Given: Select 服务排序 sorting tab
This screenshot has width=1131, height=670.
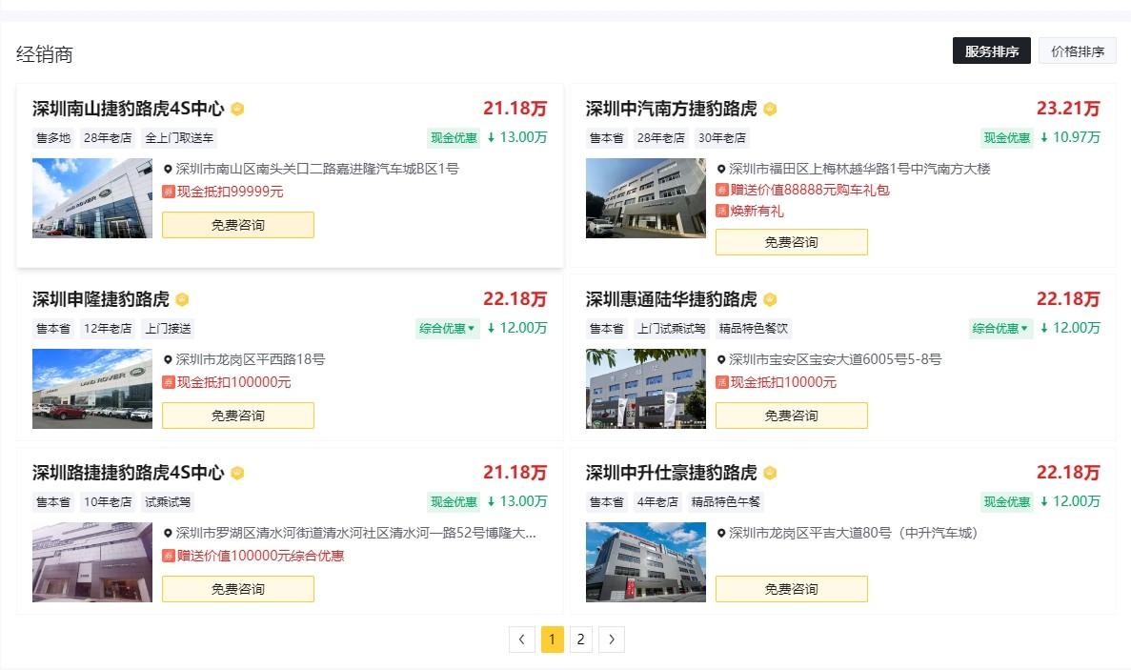Looking at the screenshot, I should (x=991, y=51).
